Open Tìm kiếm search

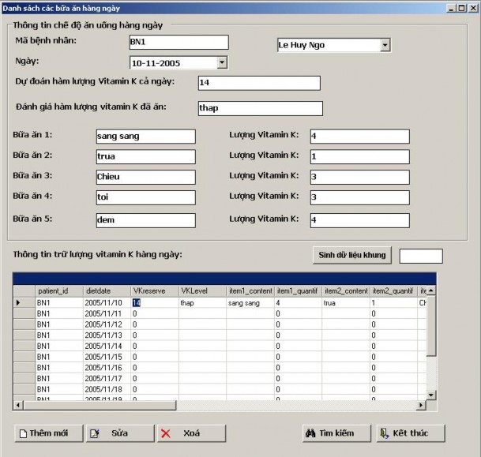click(334, 433)
